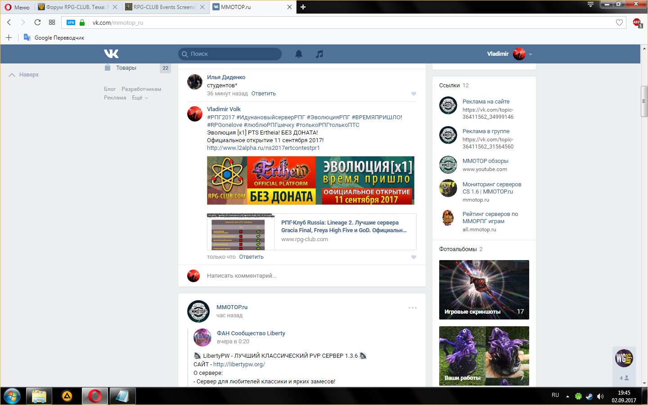
Task: Open РПГ-Клуб Russia link preview
Action: coord(311,232)
